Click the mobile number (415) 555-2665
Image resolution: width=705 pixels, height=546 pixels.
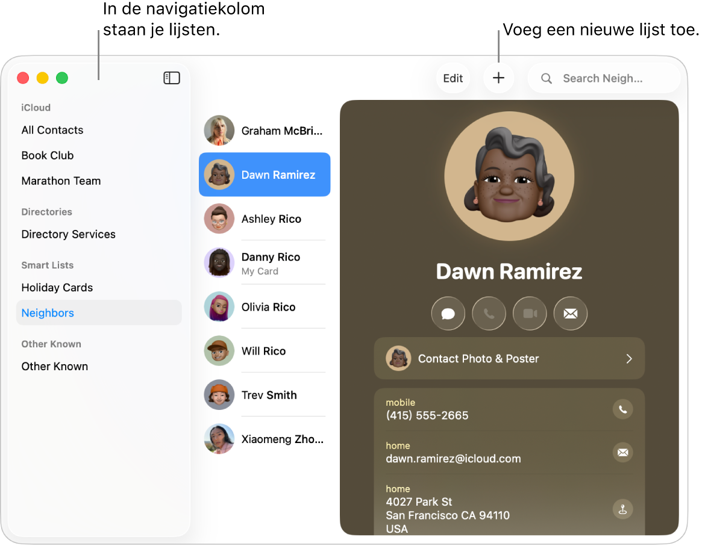point(427,415)
